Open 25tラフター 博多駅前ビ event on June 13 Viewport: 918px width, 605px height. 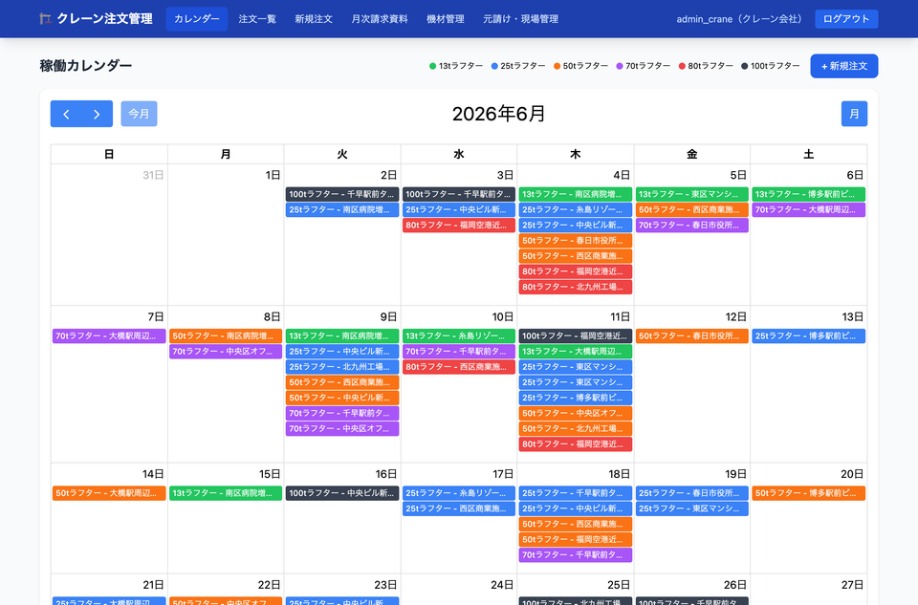coord(808,335)
